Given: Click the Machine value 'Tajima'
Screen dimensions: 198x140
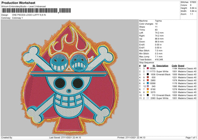Looking at the screenshot, I should 158,21.
